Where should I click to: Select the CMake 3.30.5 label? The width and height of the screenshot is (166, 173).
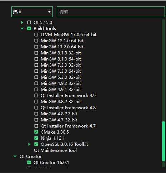click(55, 132)
